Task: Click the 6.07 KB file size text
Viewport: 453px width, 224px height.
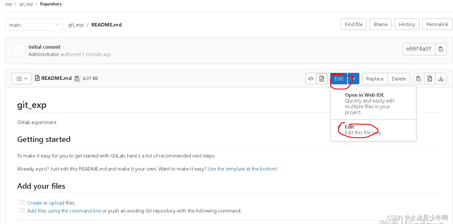Action: [90, 78]
